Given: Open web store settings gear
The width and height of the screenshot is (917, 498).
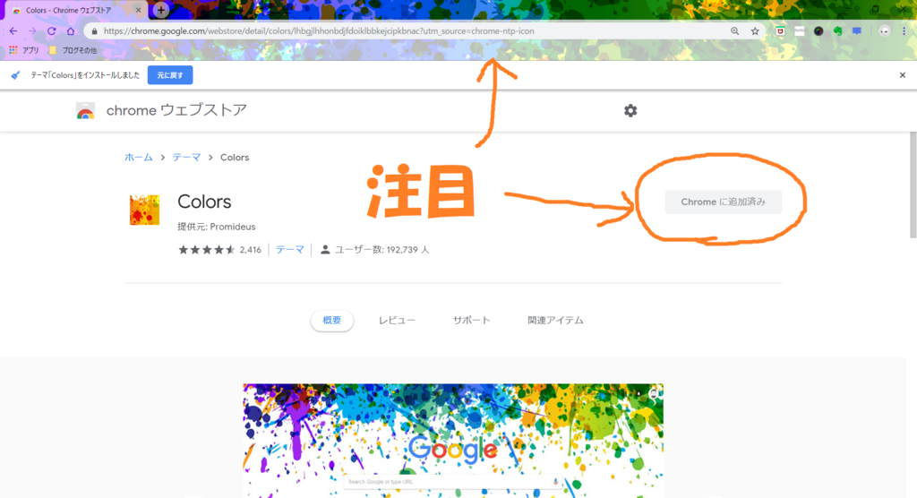Looking at the screenshot, I should 630,110.
